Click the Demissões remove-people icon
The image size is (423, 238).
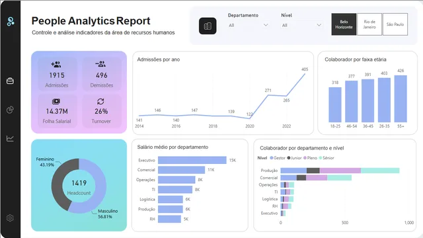(x=100, y=64)
